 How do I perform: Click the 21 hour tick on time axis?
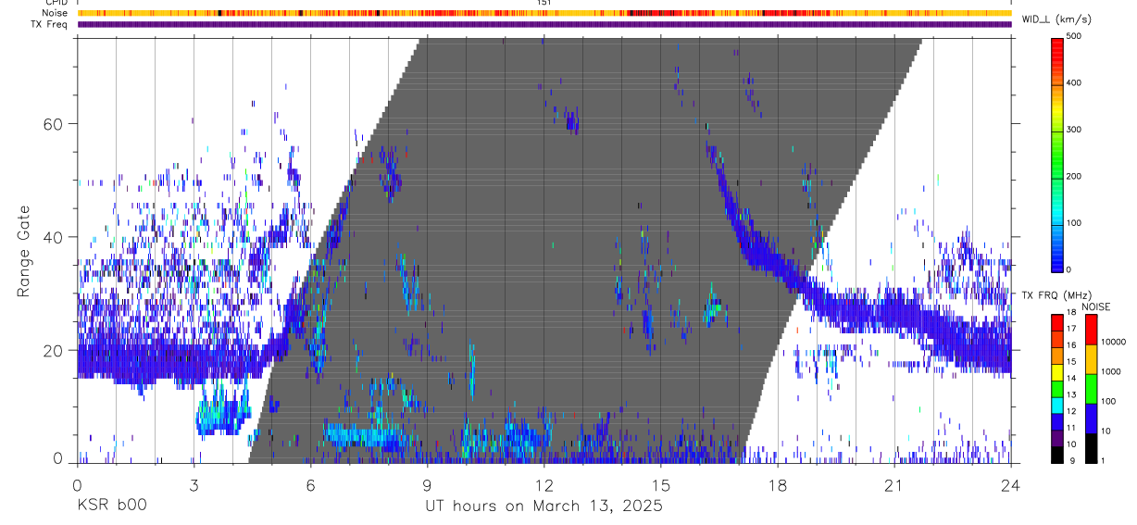click(x=894, y=484)
